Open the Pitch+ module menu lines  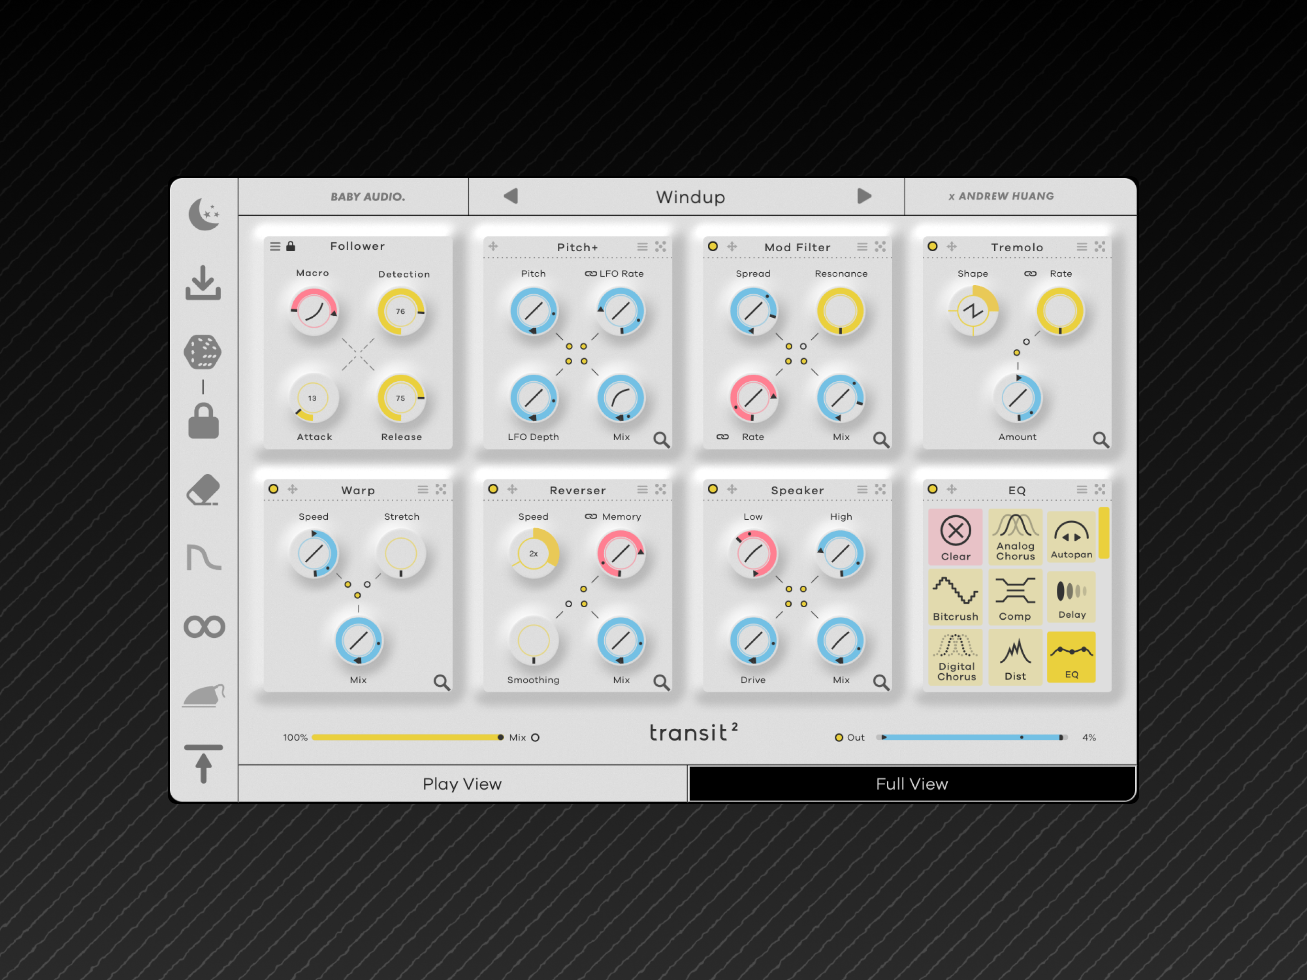tap(643, 246)
